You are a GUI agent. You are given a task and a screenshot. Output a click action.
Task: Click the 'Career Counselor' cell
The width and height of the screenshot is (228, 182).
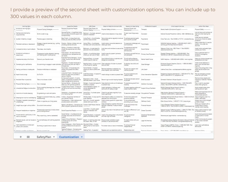coord(151,110)
